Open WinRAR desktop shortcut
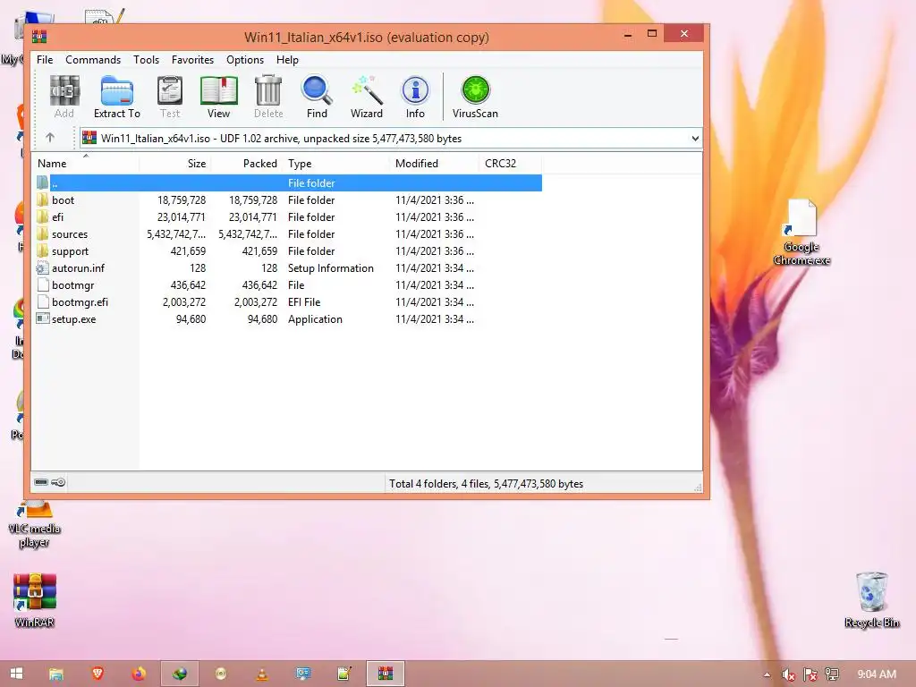 35,599
